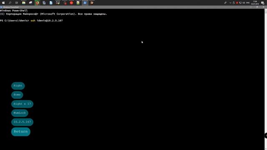267x150 pixels.
Task: Open the Windows Start menu
Action: [x=3, y=3]
